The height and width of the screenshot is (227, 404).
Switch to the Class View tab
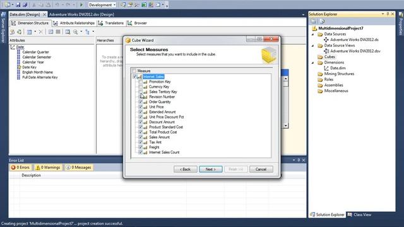359,214
